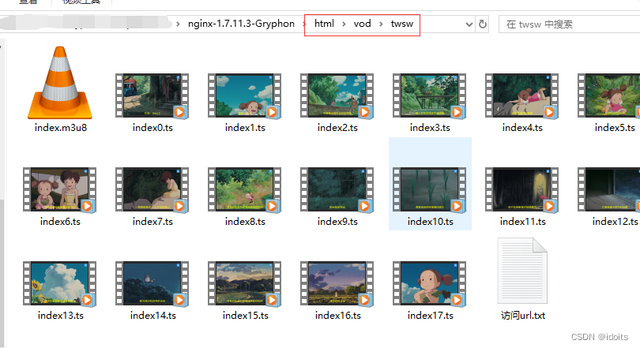Viewport: 640px width, 348px height.
Task: Click the index9.ts file name label
Action: pyautogui.click(x=337, y=221)
